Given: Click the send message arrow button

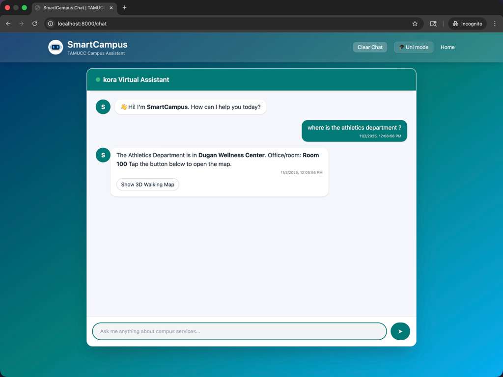Looking at the screenshot, I should pos(400,331).
